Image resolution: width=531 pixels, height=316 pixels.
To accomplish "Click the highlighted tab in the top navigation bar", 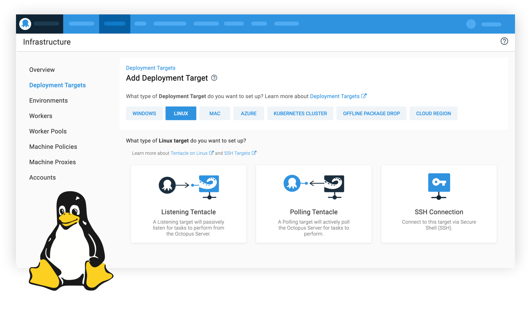I will [115, 24].
